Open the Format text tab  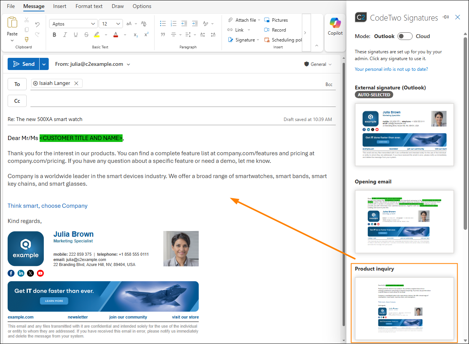(x=89, y=6)
